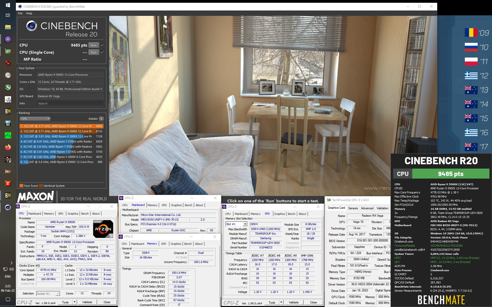Click the Your Score orange legend swatch
492x307 pixels.
pyautogui.click(x=22, y=186)
